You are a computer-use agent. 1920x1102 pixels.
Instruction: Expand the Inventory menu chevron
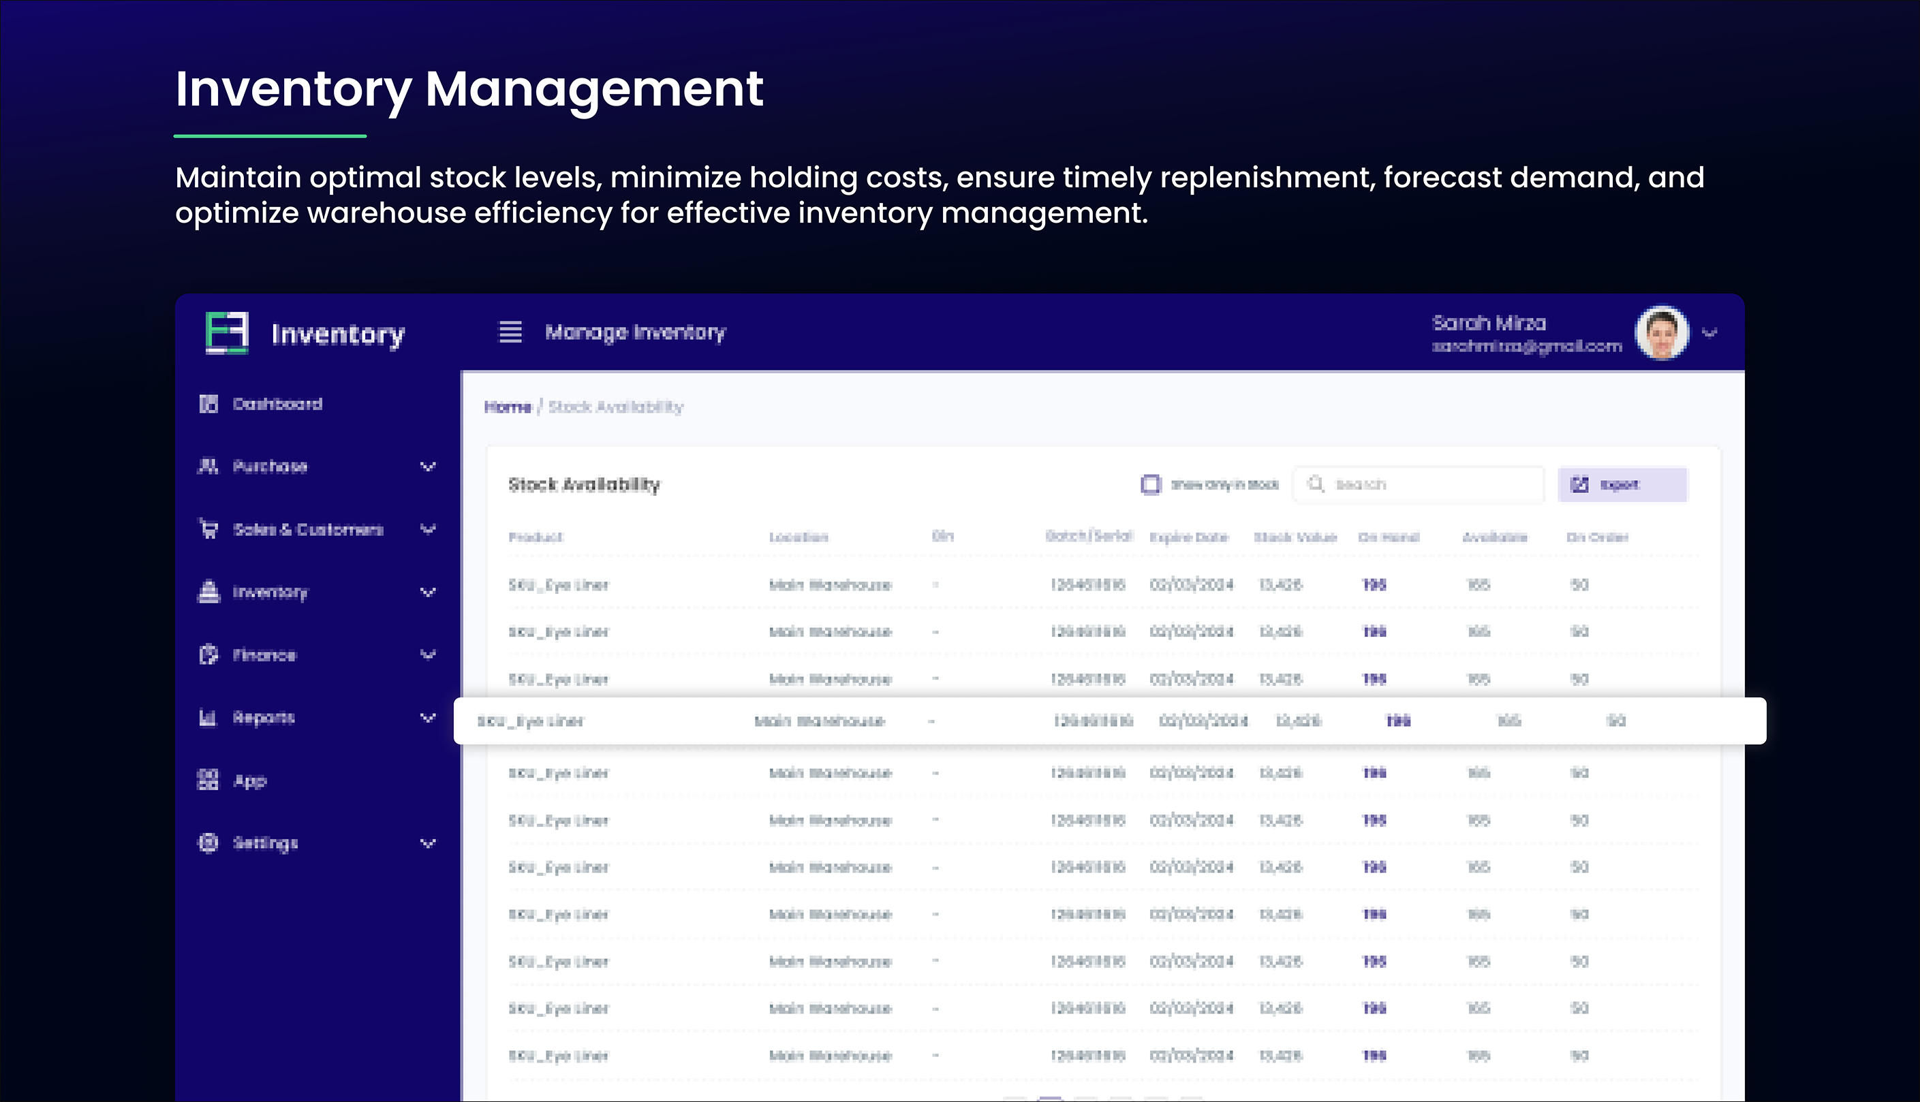coord(428,593)
